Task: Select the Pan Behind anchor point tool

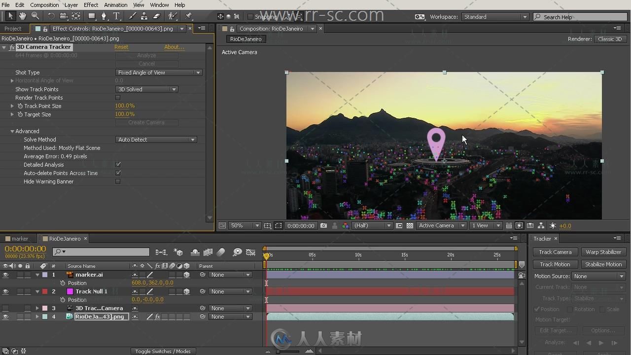Action: [76, 16]
